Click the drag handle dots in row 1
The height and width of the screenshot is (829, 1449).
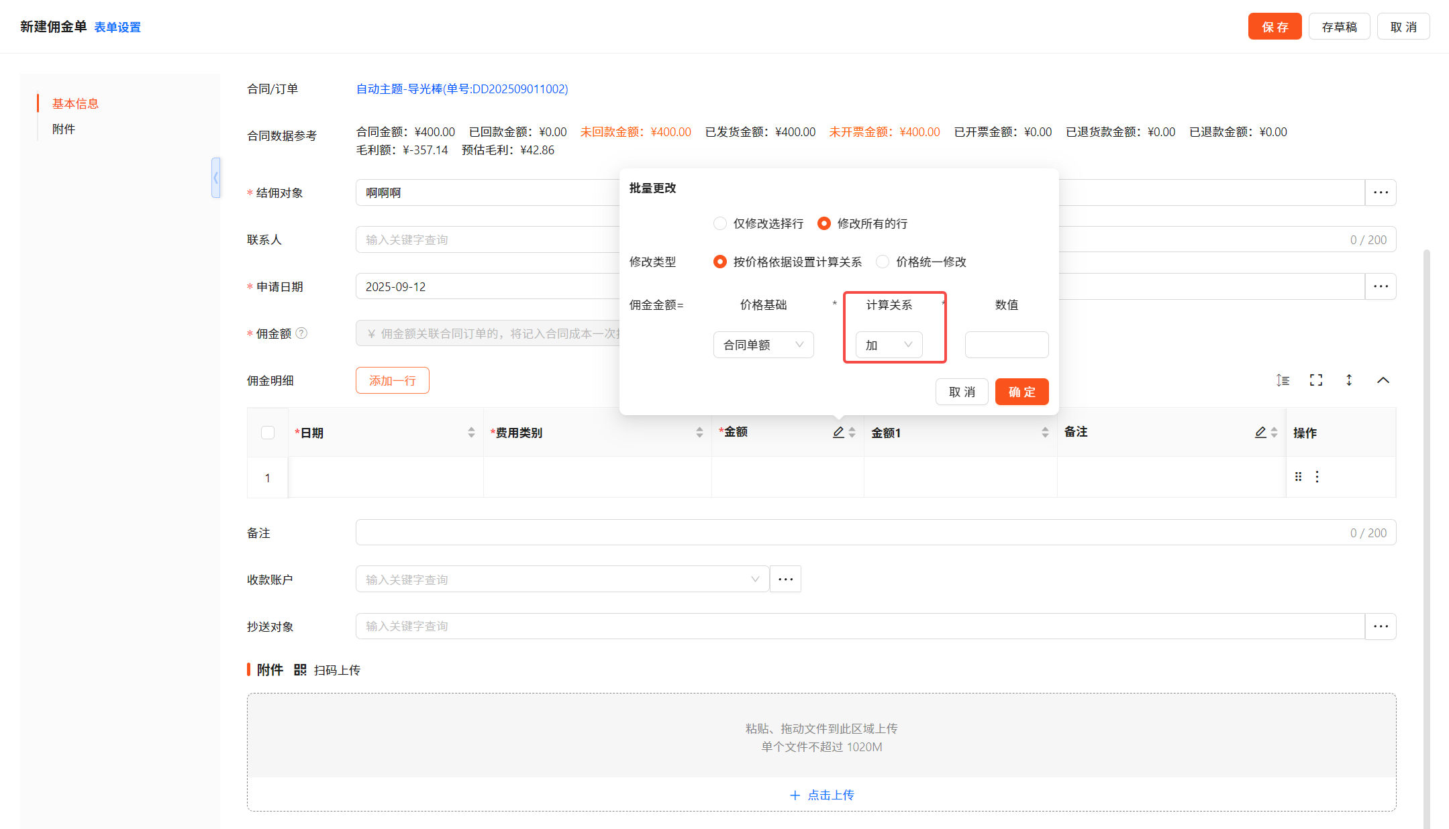[x=1298, y=477]
